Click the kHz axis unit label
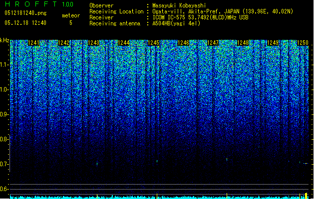Viewport: 314px width, 199px height. click(4, 40)
